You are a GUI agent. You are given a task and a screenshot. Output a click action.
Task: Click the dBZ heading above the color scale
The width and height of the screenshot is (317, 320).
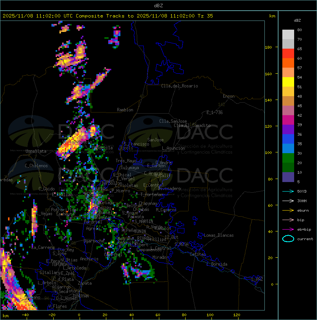297,21
